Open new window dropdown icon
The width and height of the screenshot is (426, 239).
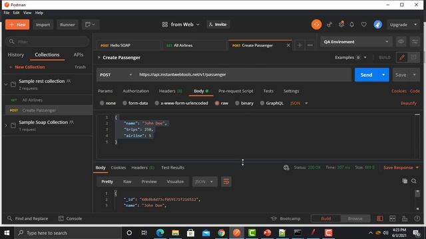point(91,25)
